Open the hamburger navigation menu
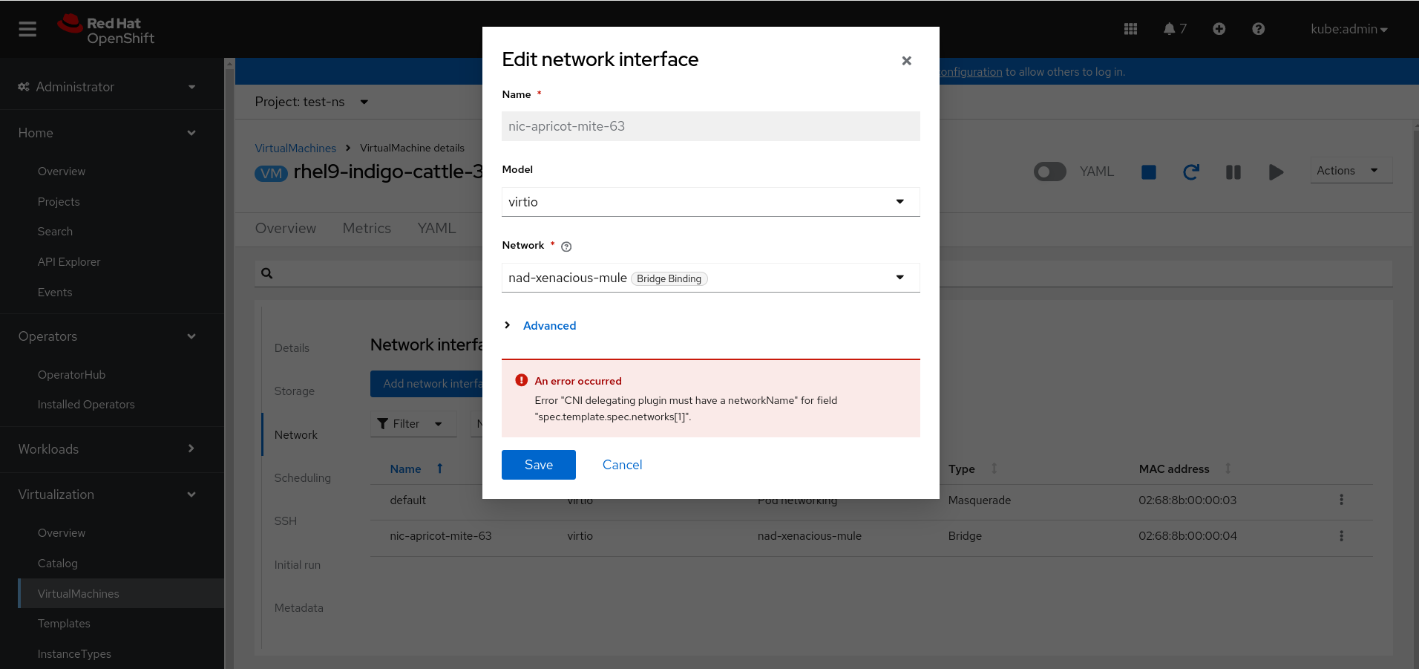Image resolution: width=1419 pixels, height=669 pixels. 27,29
